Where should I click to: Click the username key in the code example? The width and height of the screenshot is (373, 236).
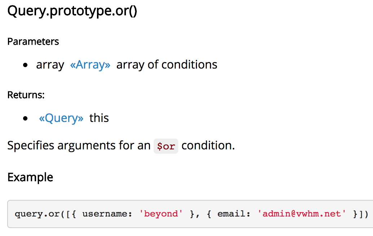point(107,214)
